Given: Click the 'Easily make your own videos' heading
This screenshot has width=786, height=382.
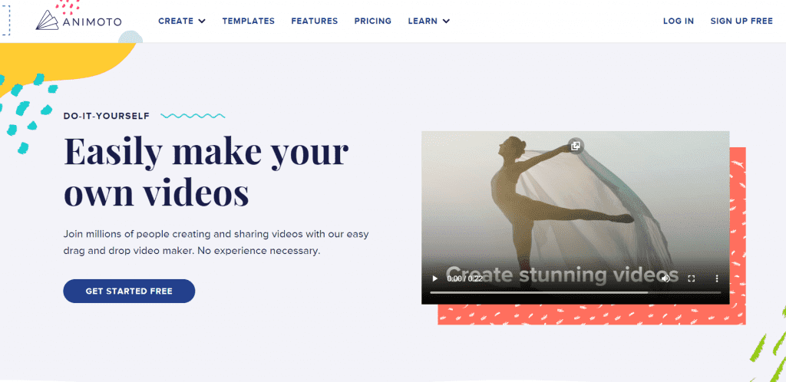Looking at the screenshot, I should 206,172.
